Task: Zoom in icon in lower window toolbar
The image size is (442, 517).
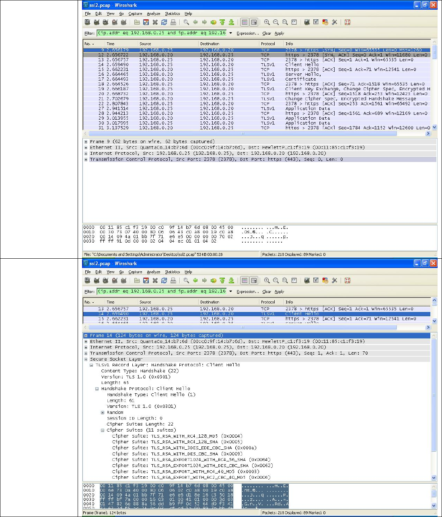Action: click(267, 280)
